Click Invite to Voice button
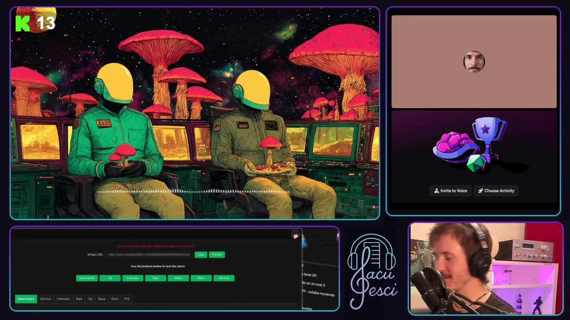 (x=451, y=191)
